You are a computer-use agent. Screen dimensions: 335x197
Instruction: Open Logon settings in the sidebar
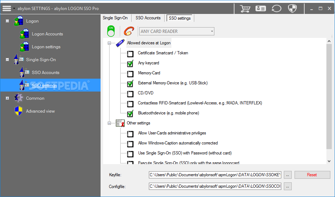click(46, 47)
